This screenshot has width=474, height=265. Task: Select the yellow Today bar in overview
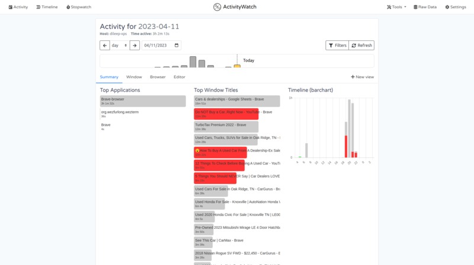click(238, 66)
